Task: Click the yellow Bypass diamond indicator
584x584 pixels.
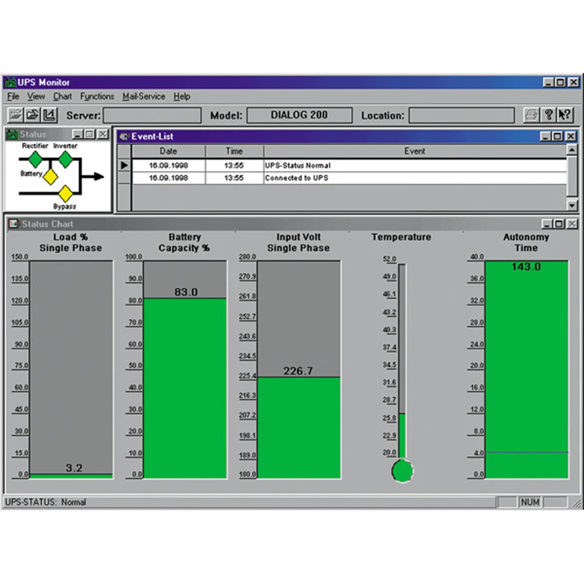Action: click(x=65, y=194)
